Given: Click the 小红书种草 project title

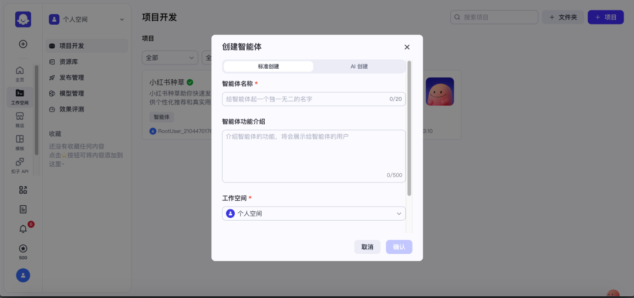Looking at the screenshot, I should [x=167, y=82].
